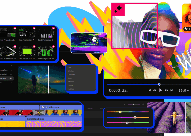Click the premium crown badge on Text Projection 11

[x=34, y=46]
